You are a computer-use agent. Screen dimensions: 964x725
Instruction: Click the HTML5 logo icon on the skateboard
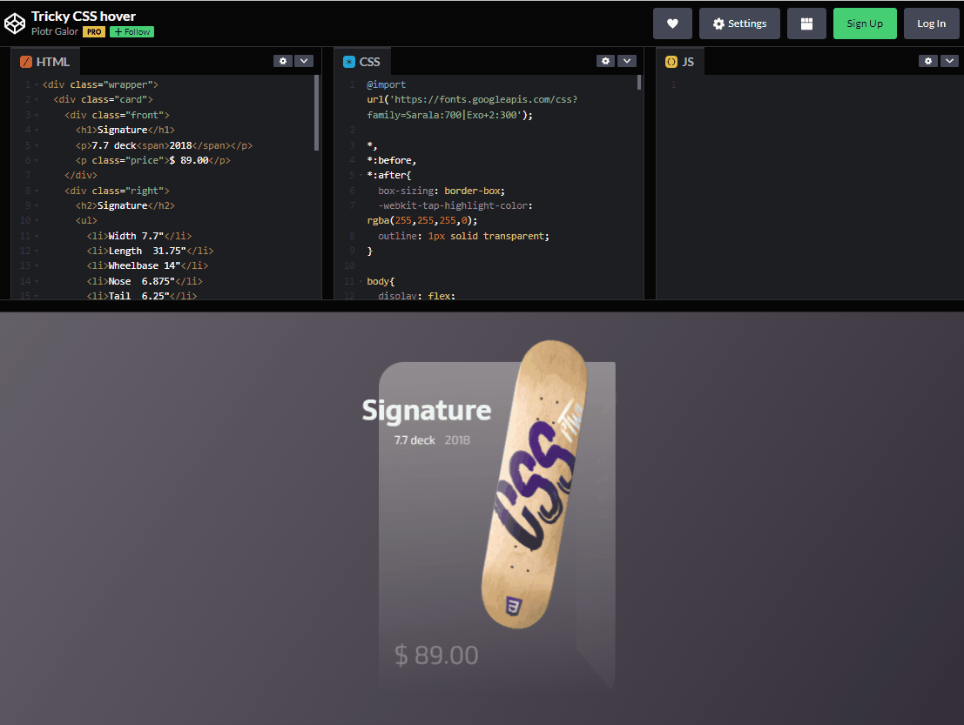(514, 606)
